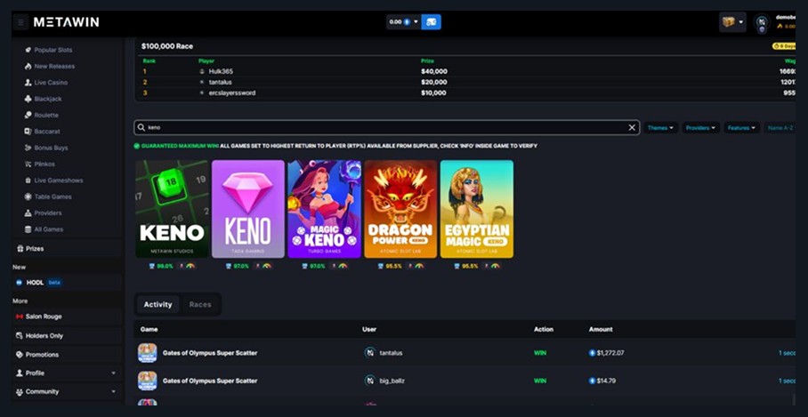This screenshot has width=808, height=417.
Task: Click the blue wallet deposit icon
Action: pyautogui.click(x=431, y=22)
